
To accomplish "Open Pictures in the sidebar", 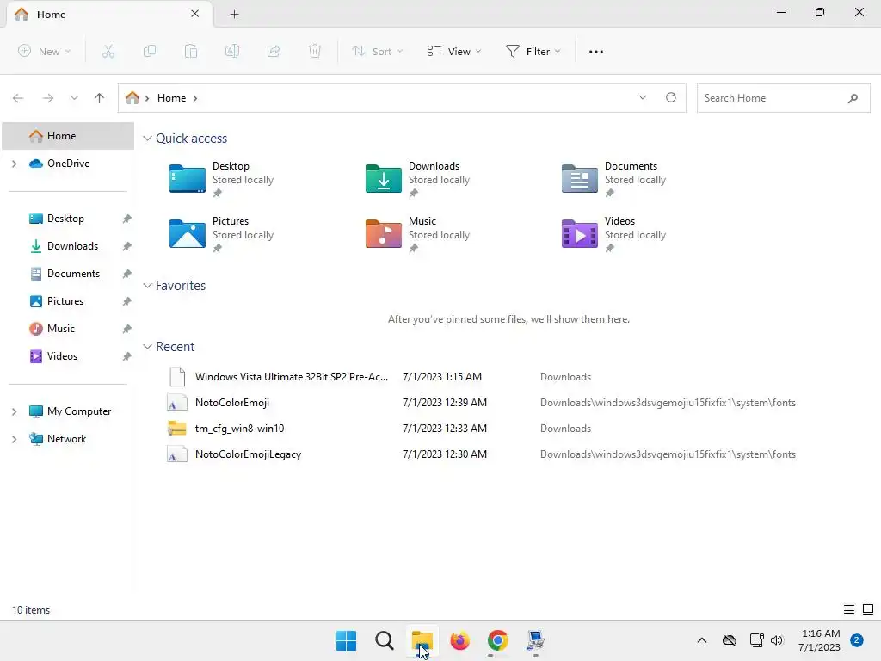I will point(65,301).
